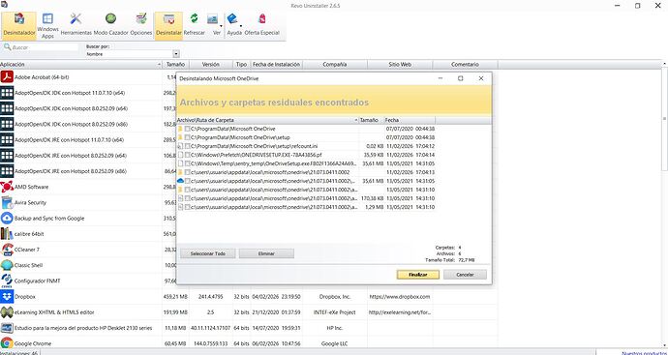The width and height of the screenshot is (668, 355).
Task: Open the Nuestros productos link
Action: [x=645, y=353]
